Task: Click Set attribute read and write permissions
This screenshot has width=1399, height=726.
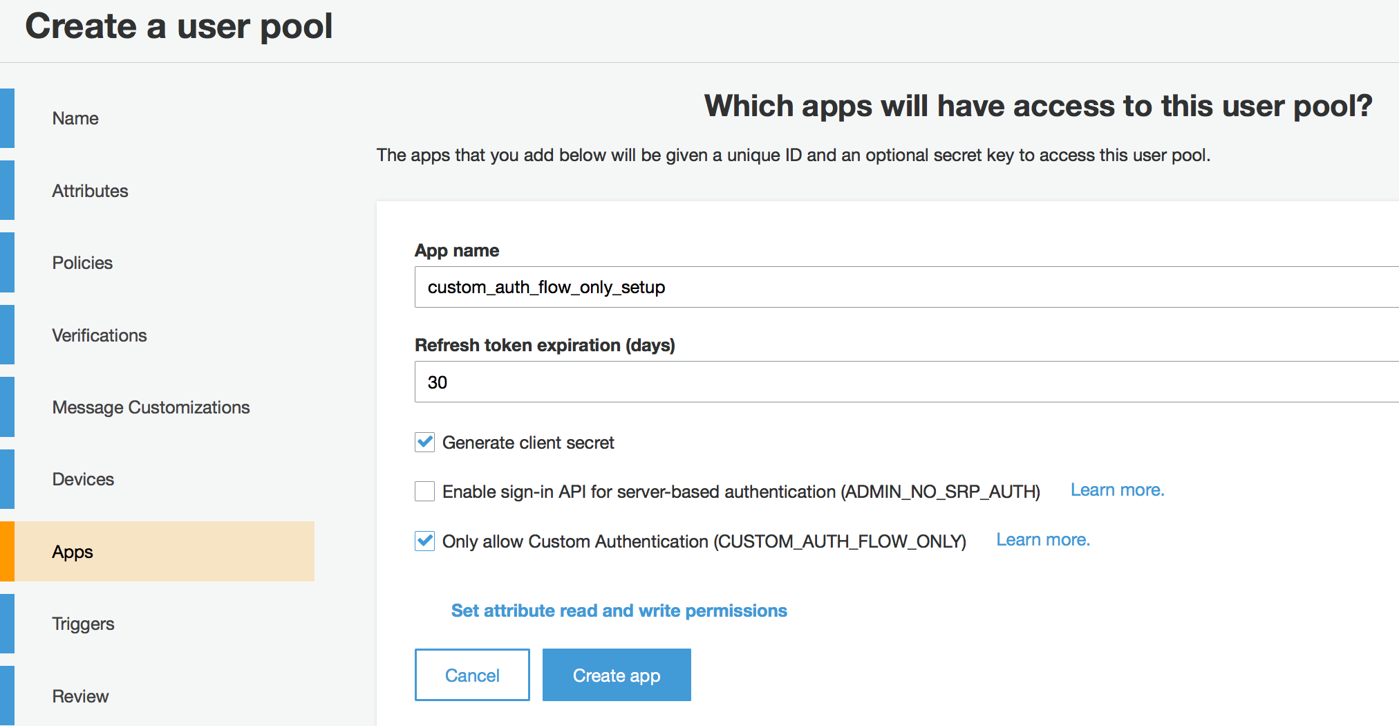Action: (619, 611)
